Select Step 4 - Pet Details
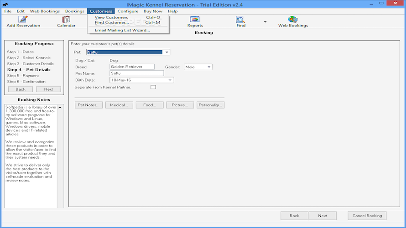The height and width of the screenshot is (228, 406). click(29, 70)
